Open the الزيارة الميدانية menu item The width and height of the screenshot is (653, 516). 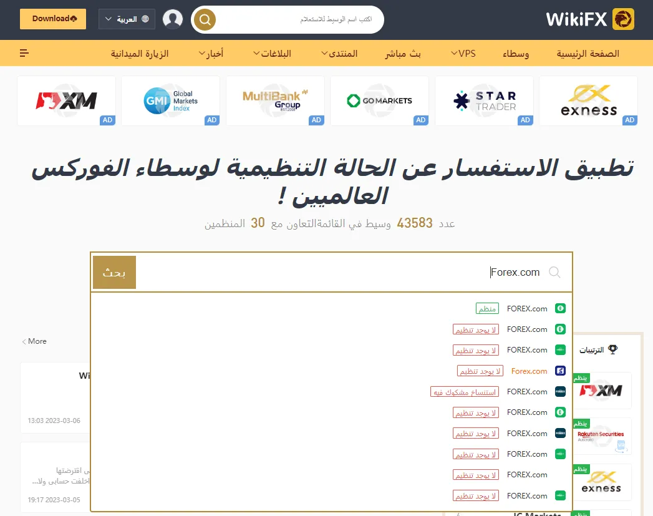[x=140, y=53]
